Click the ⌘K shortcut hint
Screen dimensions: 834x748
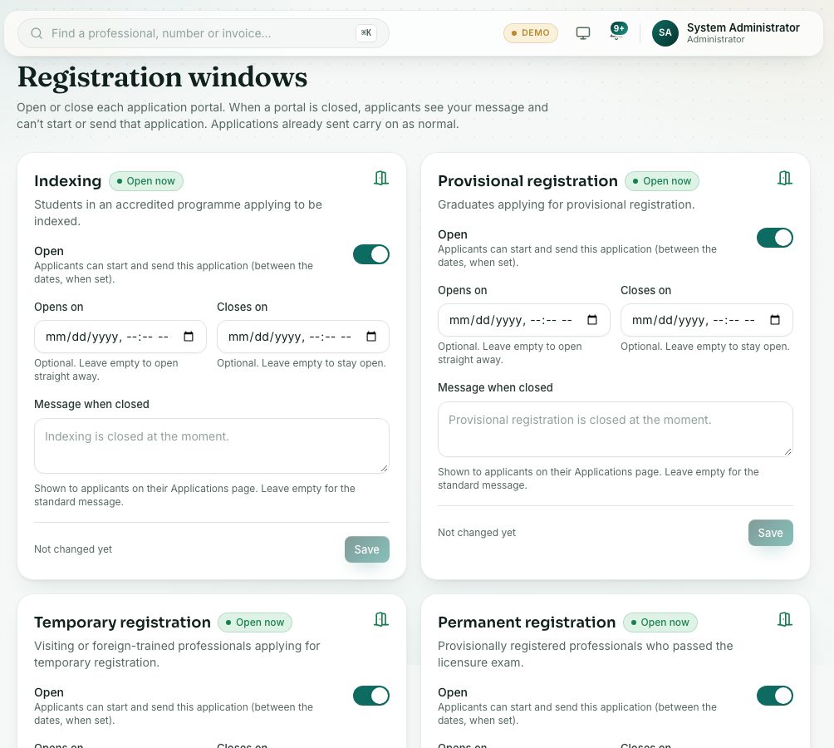pos(366,33)
